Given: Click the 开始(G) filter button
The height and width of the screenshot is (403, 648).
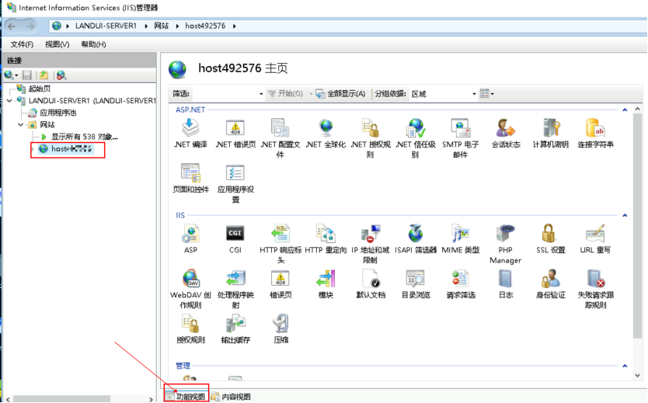Looking at the screenshot, I should pos(286,94).
